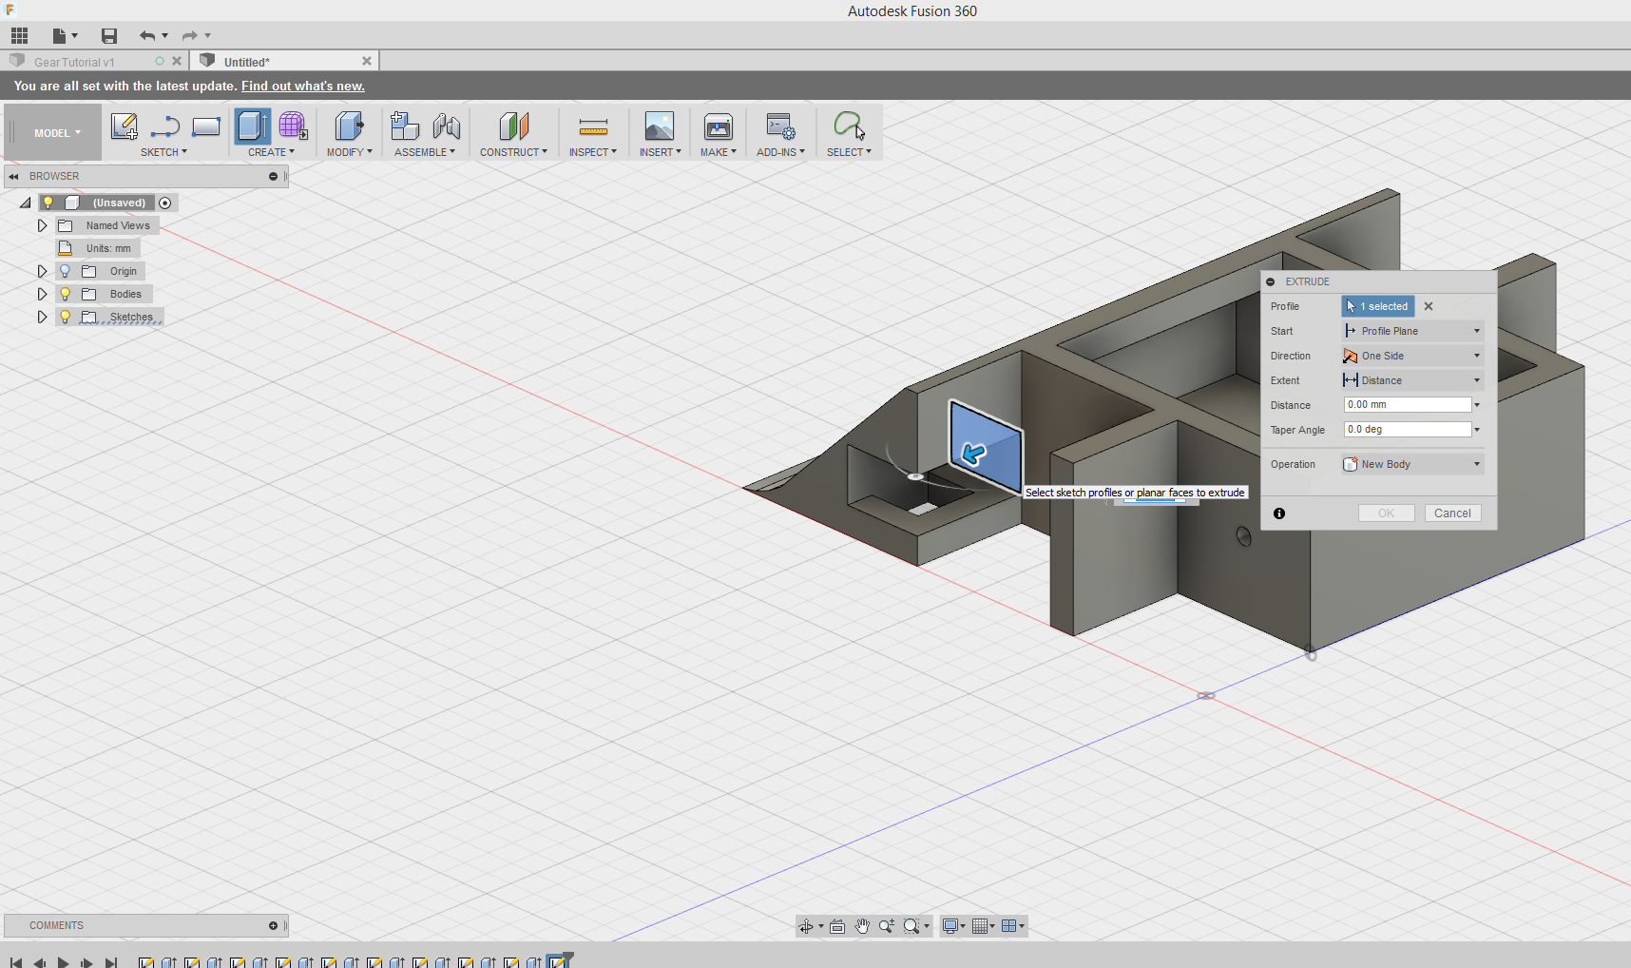
Task: Click the Save disk icon
Action: tap(109, 36)
